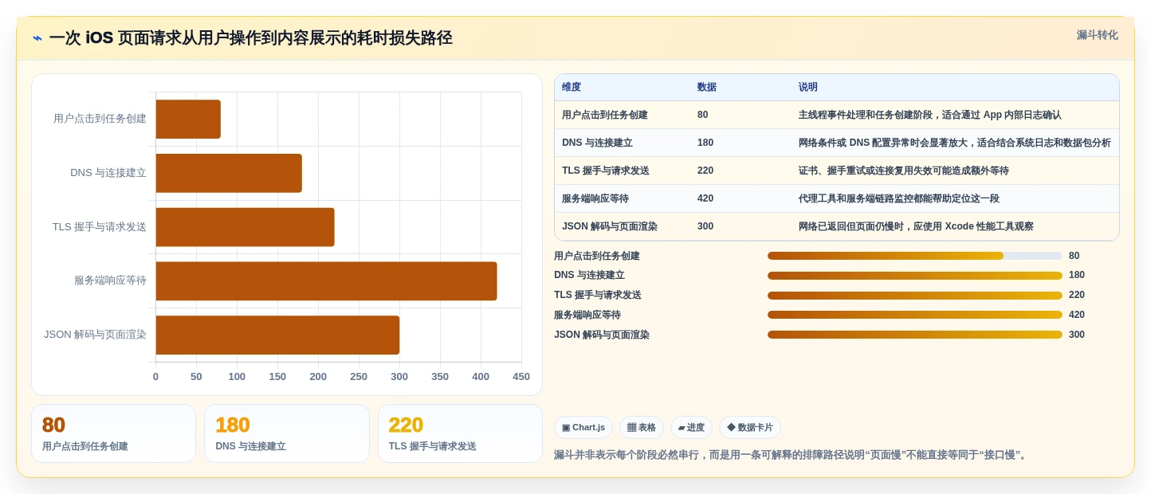Click the Chart.js tag chip
The height and width of the screenshot is (494, 1151).
(583, 427)
